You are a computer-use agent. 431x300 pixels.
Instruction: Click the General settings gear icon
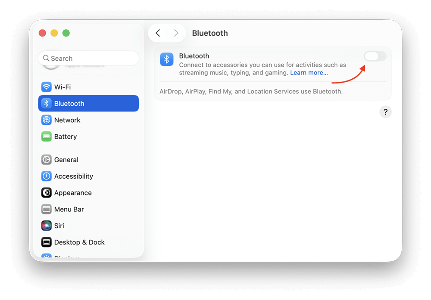pos(46,159)
